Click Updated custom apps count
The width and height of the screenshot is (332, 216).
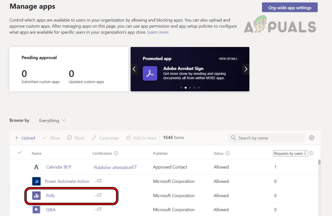click(x=72, y=73)
